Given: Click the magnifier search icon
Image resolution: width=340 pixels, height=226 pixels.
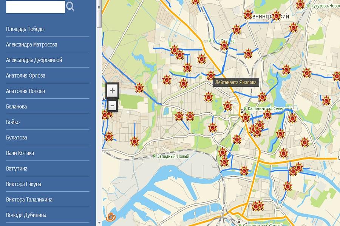Looking at the screenshot, I should 70,6.
